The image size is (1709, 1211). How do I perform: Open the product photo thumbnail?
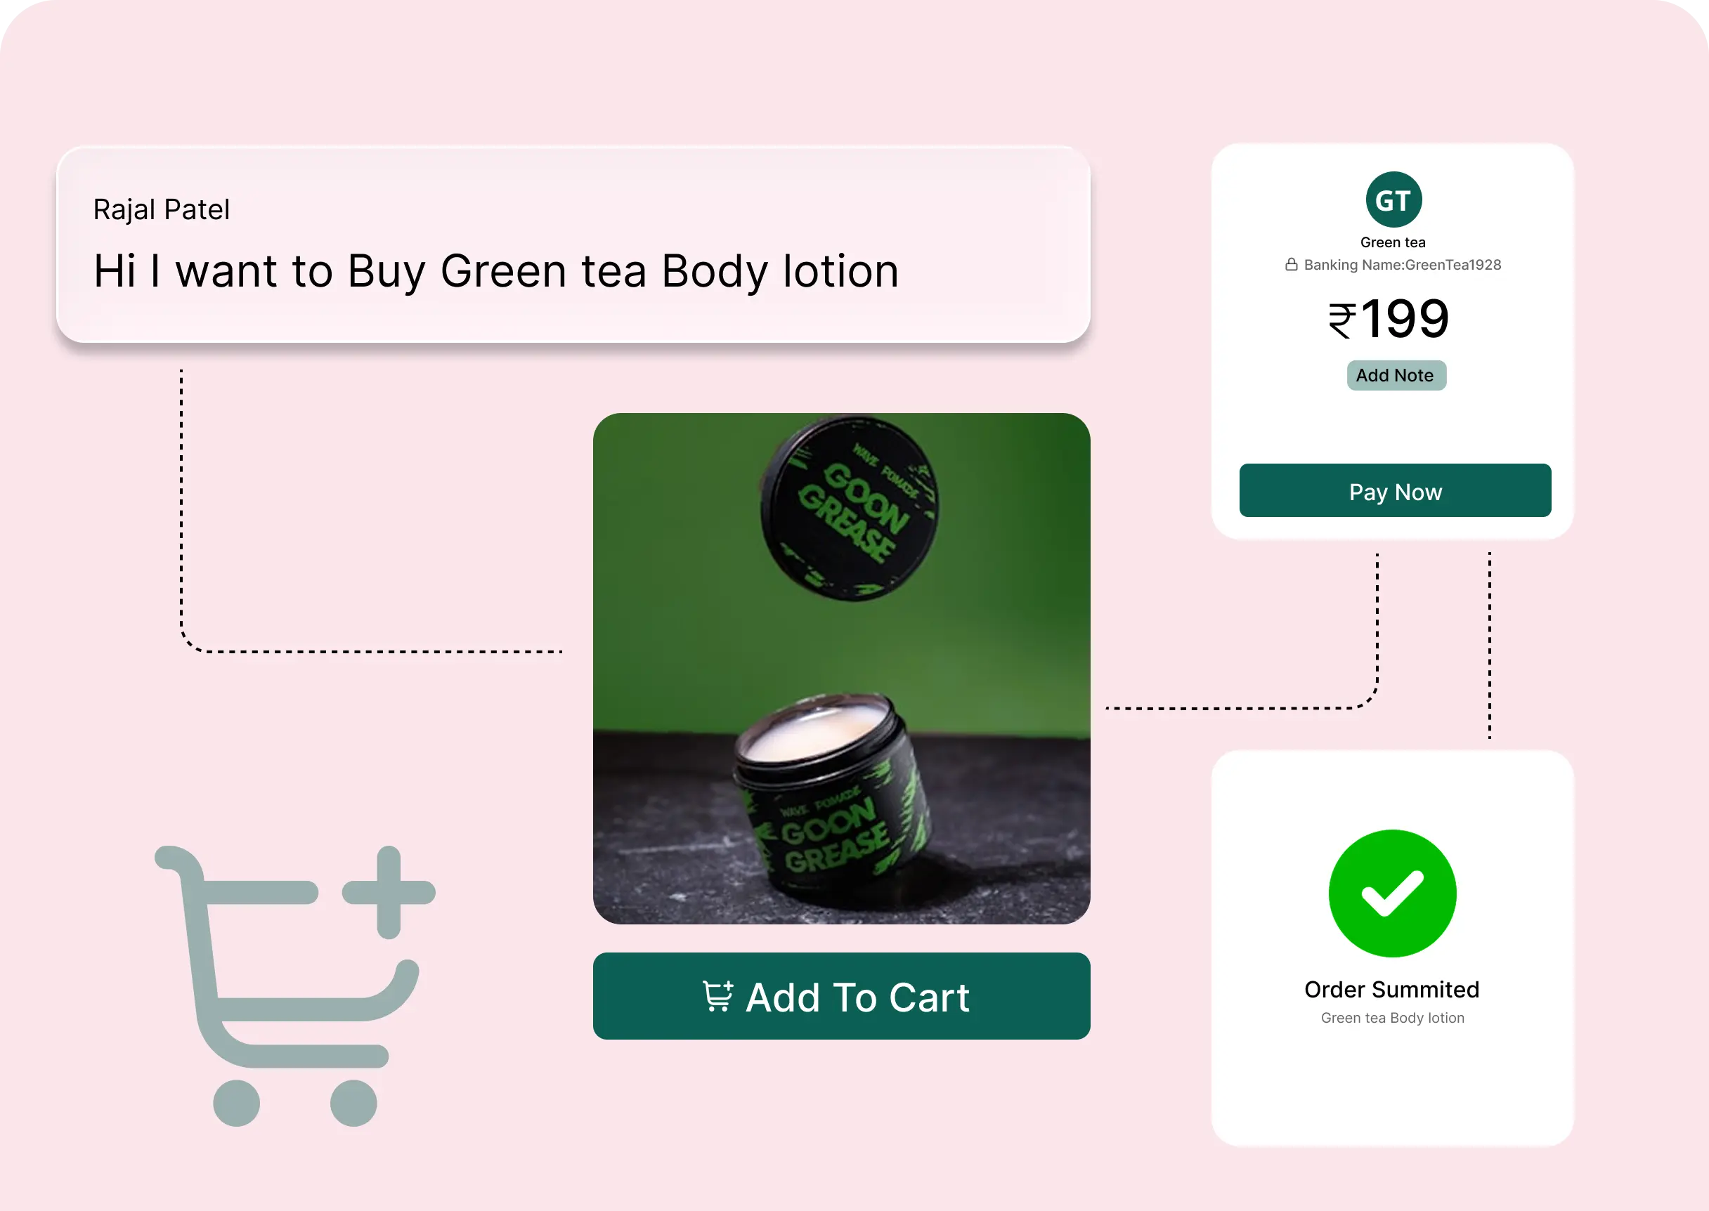click(841, 669)
